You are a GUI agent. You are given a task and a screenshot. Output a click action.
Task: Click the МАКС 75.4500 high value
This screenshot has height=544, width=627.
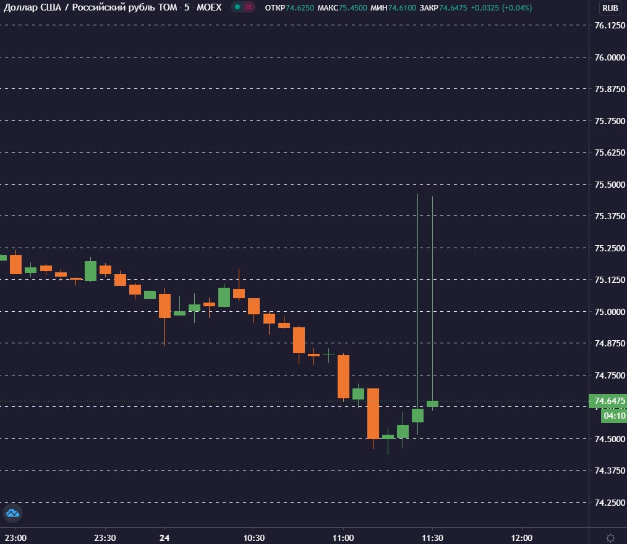coord(343,8)
